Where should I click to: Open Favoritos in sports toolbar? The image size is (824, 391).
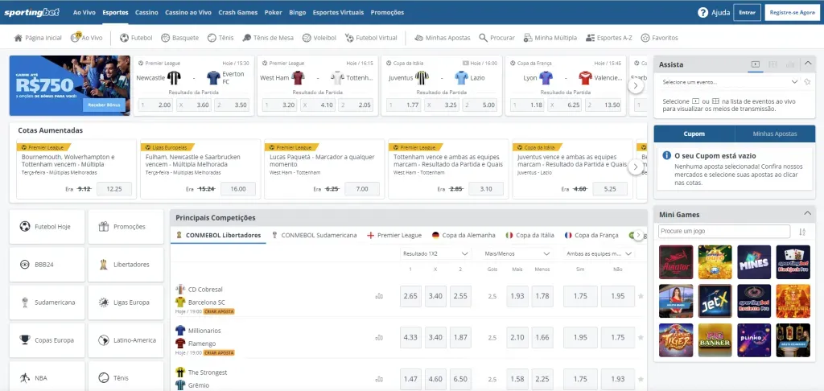(660, 38)
